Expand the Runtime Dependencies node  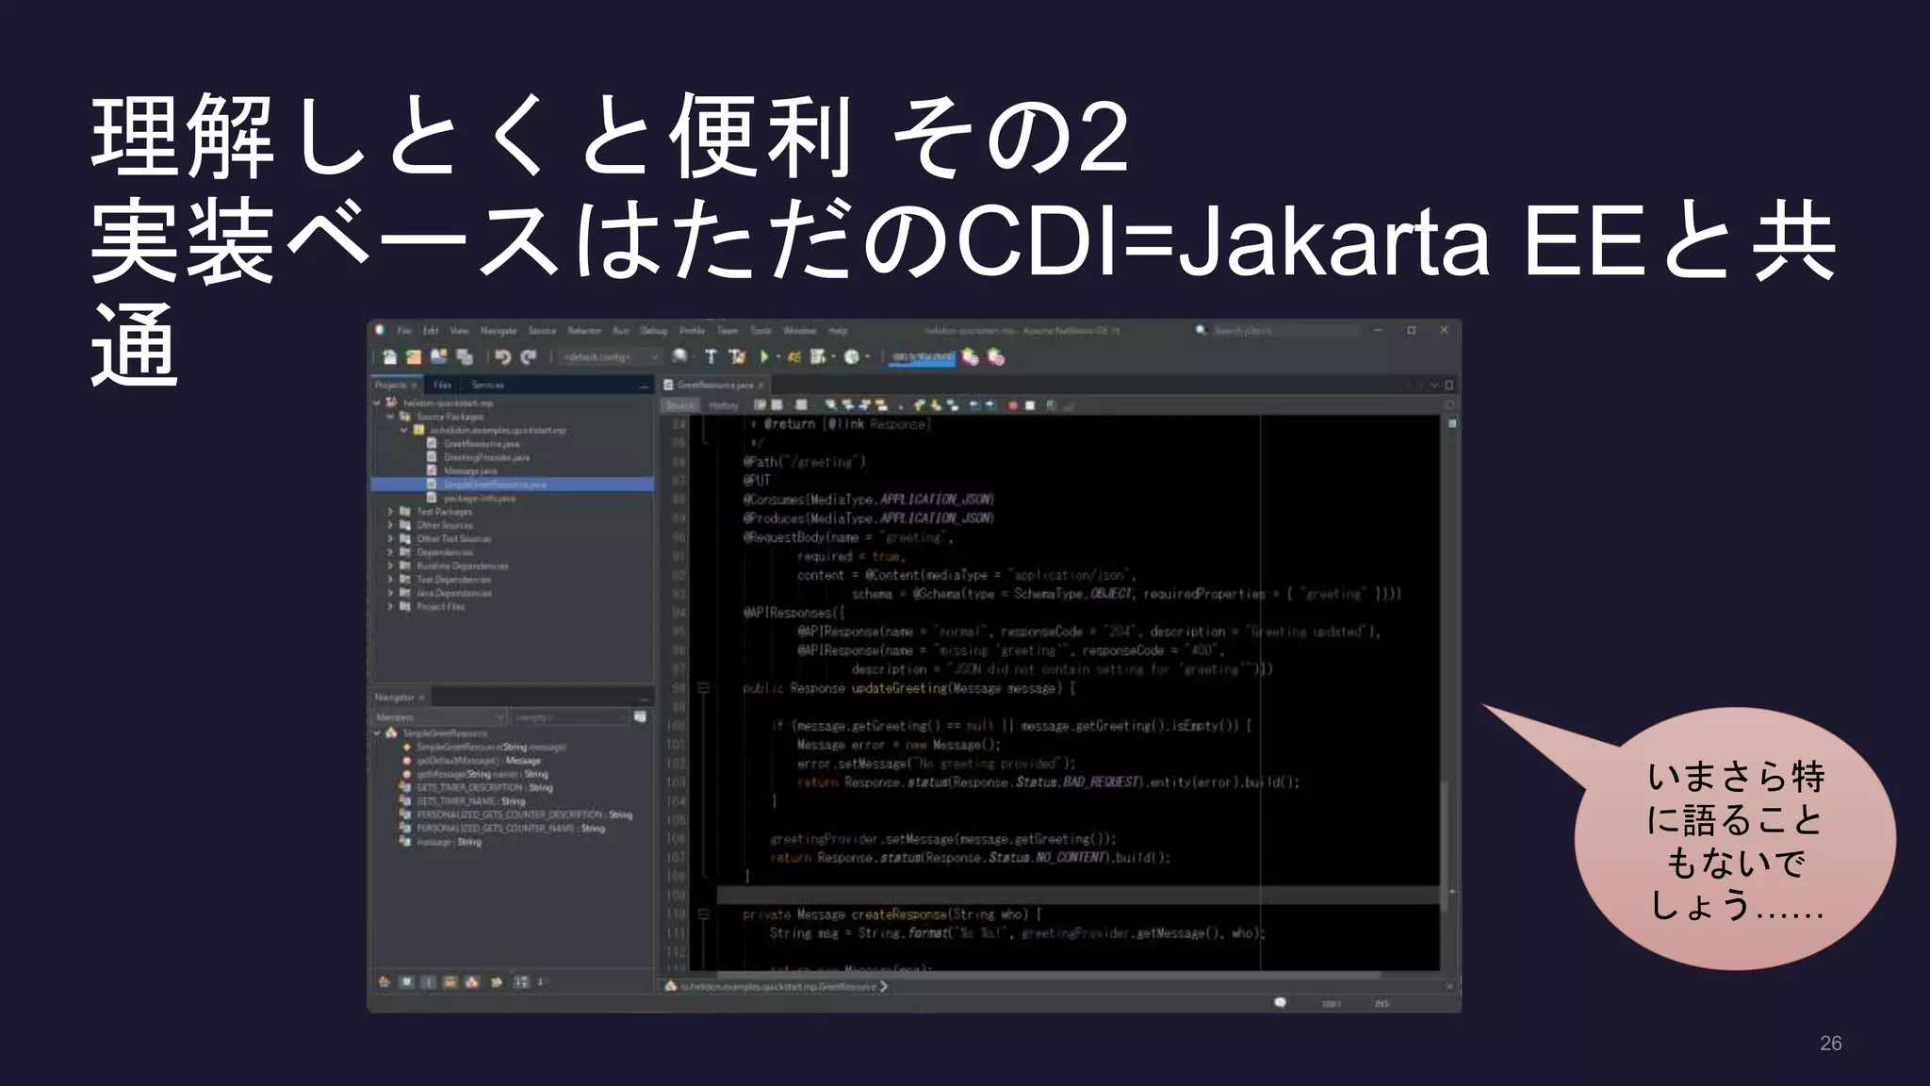point(391,567)
